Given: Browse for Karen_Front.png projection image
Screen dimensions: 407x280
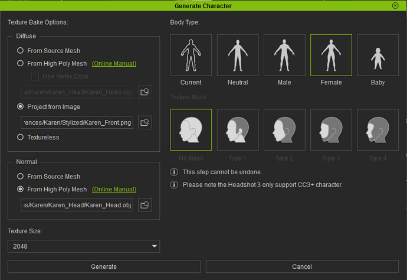Looking at the screenshot, I should point(145,122).
